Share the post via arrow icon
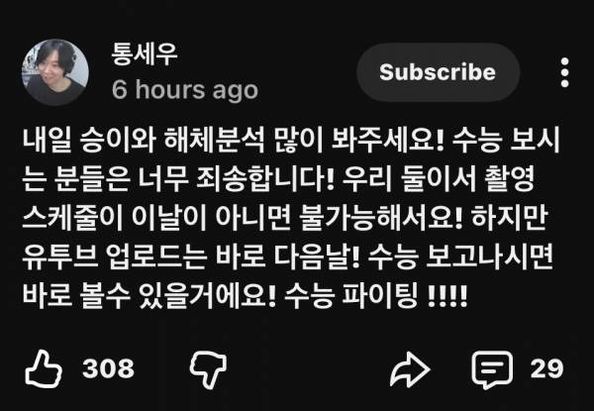Viewport: 594px width, 411px height. pyautogui.click(x=410, y=368)
